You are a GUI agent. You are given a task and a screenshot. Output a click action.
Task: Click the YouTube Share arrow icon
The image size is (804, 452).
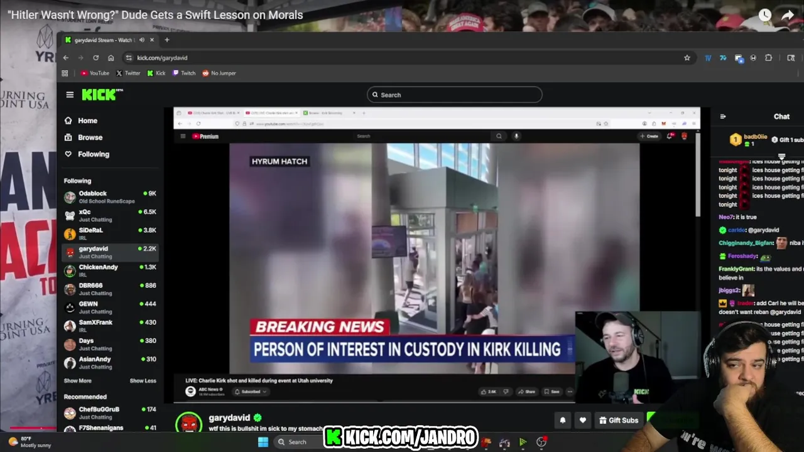point(788,15)
